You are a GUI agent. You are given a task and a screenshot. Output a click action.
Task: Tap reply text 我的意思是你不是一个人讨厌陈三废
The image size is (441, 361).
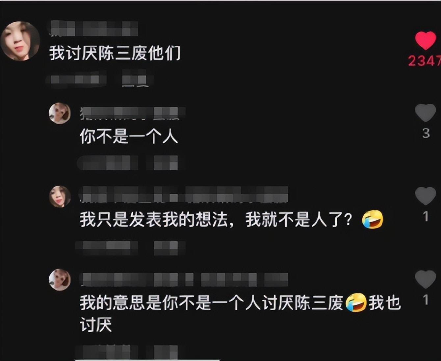click(x=211, y=303)
